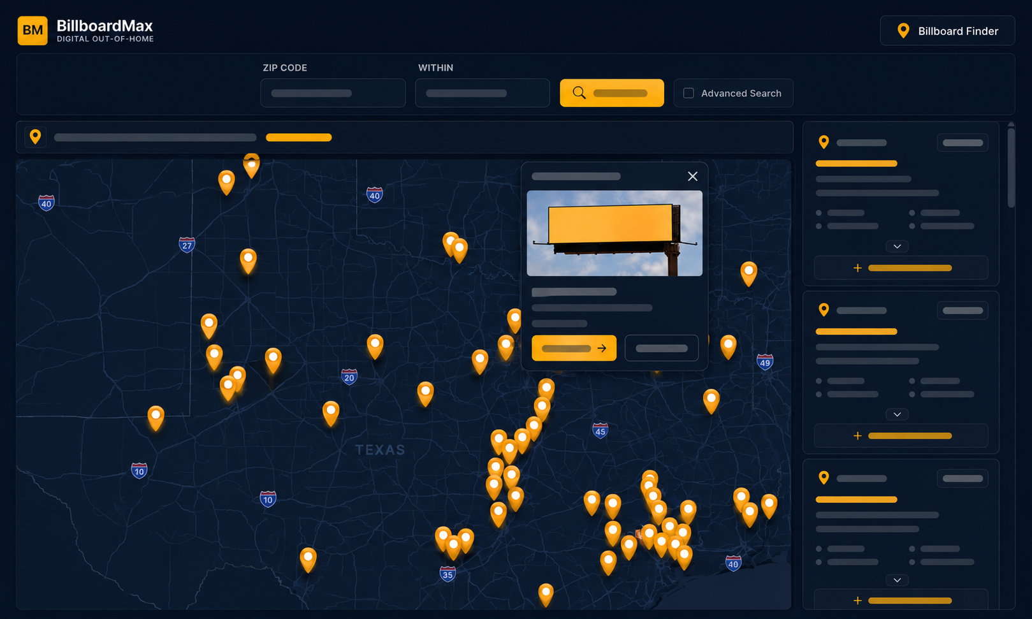The height and width of the screenshot is (619, 1032).
Task: Click the Interstate 27 shield on the map
Action: 187,245
